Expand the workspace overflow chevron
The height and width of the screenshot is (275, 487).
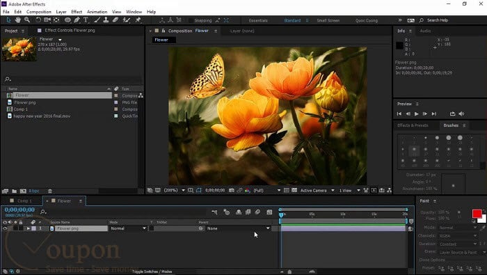(400, 20)
